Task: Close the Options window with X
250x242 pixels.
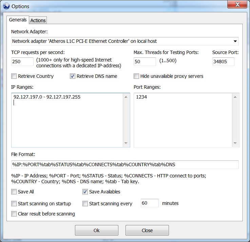Action: [x=237, y=4]
